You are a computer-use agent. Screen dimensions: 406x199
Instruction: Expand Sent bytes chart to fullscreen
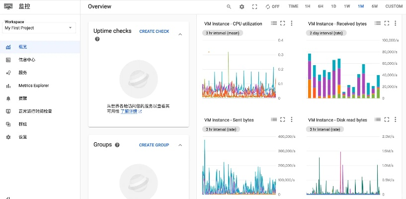[283, 119]
